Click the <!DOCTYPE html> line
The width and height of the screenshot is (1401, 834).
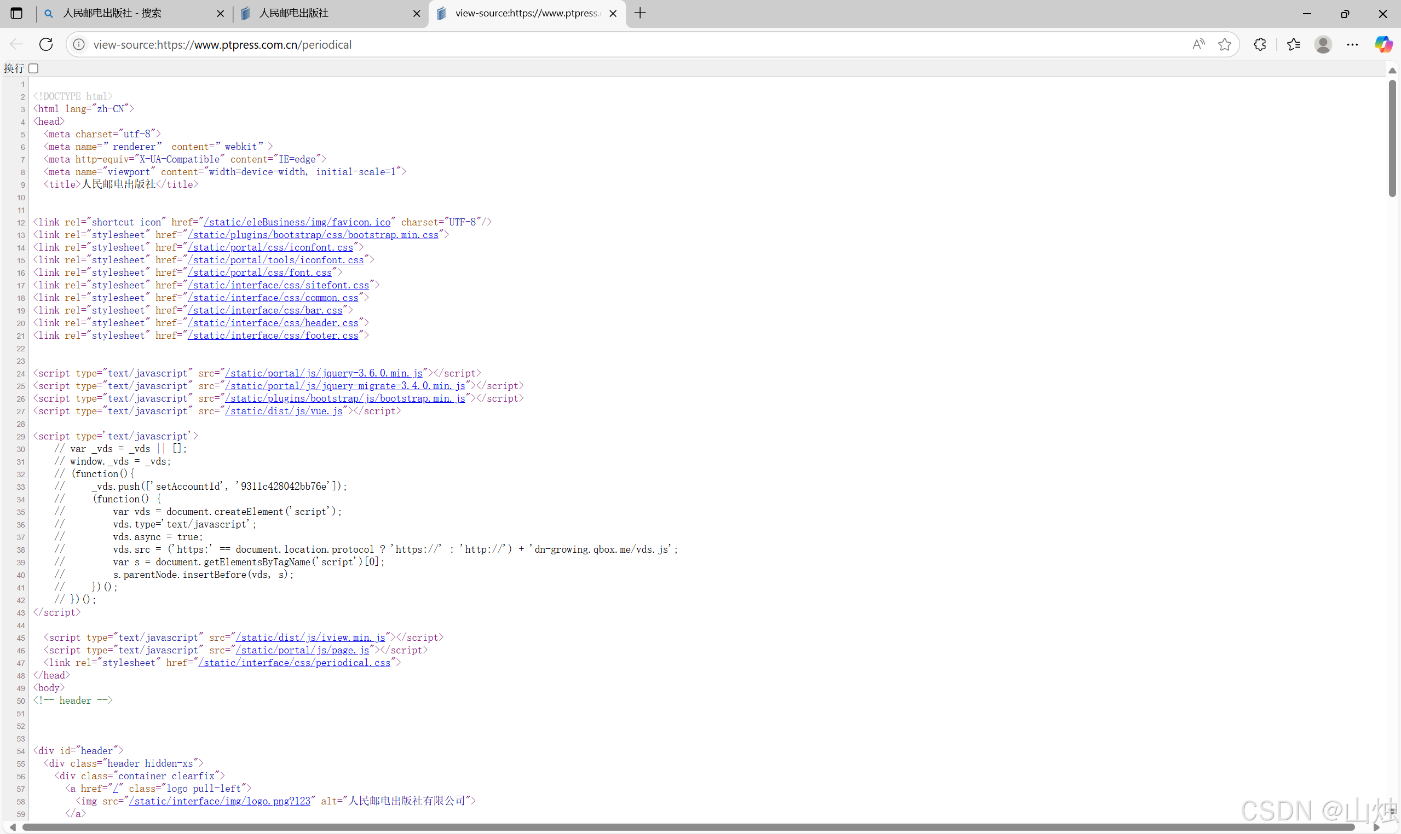pyautogui.click(x=73, y=96)
